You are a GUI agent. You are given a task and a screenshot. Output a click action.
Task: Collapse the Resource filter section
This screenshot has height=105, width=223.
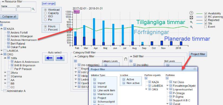click(x=3, y=1)
